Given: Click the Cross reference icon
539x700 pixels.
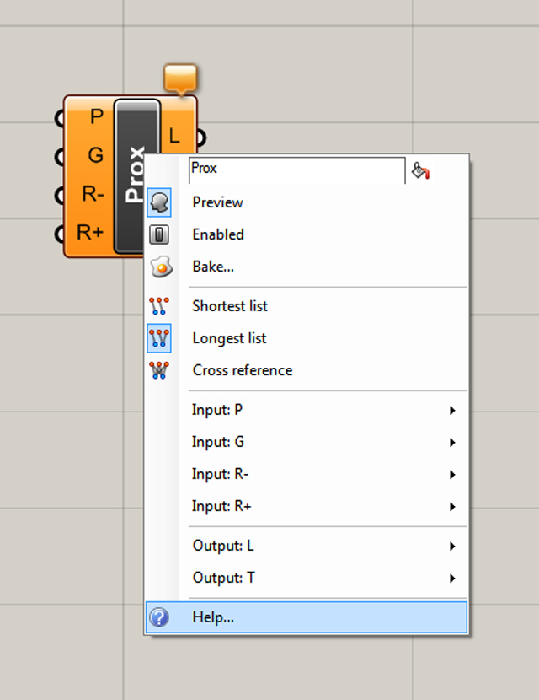Looking at the screenshot, I should pos(158,370).
